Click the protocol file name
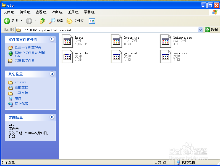Screen dimensions: 220x166 (131, 53)
